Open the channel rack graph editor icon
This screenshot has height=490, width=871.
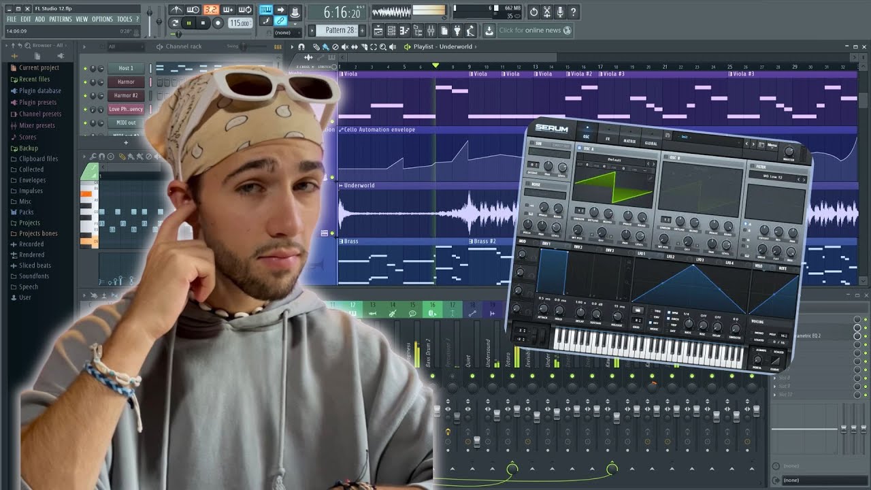point(278,47)
